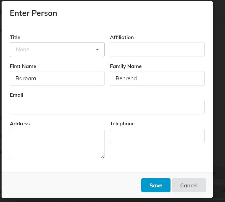Focus the Email input field
225x202 pixels.
pyautogui.click(x=107, y=107)
